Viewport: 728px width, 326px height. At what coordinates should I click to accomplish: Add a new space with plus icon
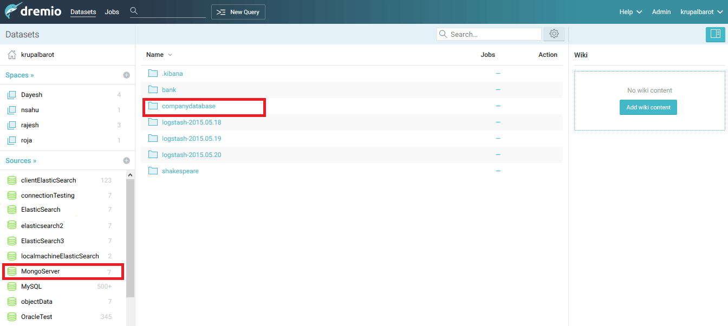[x=126, y=75]
